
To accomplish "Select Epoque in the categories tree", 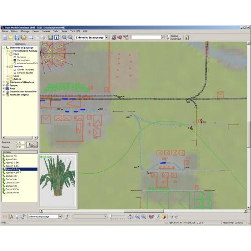I will click(14, 85).
